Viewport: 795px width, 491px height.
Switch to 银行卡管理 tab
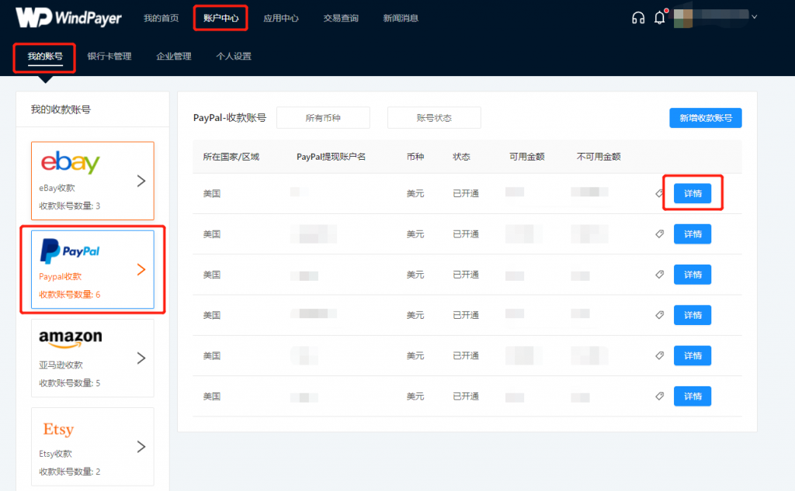[109, 57]
